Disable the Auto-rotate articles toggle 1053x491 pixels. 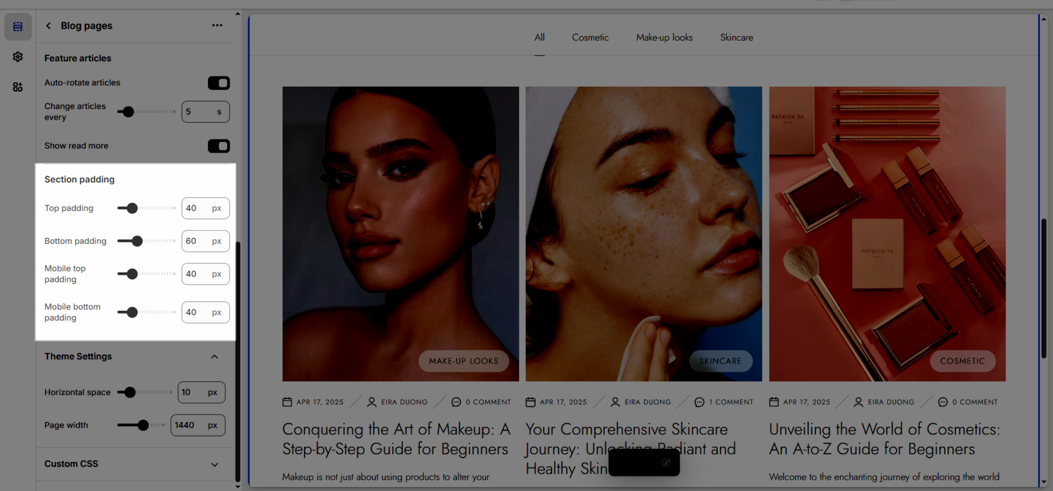(x=218, y=83)
